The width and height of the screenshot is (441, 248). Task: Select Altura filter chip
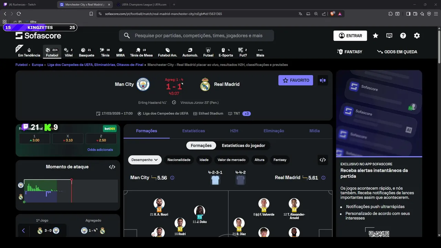pos(259,160)
